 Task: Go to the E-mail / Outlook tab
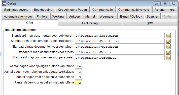131,17
